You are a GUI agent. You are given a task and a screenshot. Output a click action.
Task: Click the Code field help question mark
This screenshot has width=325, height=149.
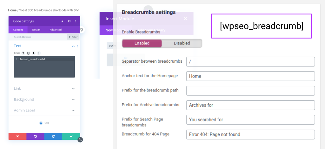pos(23,53)
